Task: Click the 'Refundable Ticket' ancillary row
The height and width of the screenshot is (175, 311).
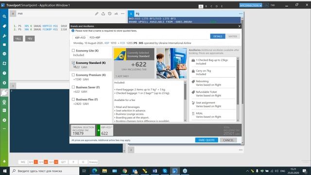Action: tap(213, 94)
